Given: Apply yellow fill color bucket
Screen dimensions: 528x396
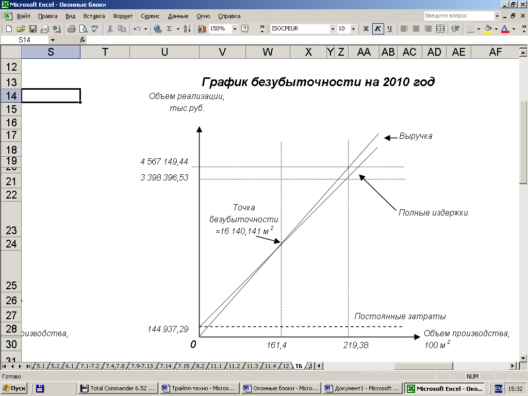Looking at the screenshot, I should (488, 29).
